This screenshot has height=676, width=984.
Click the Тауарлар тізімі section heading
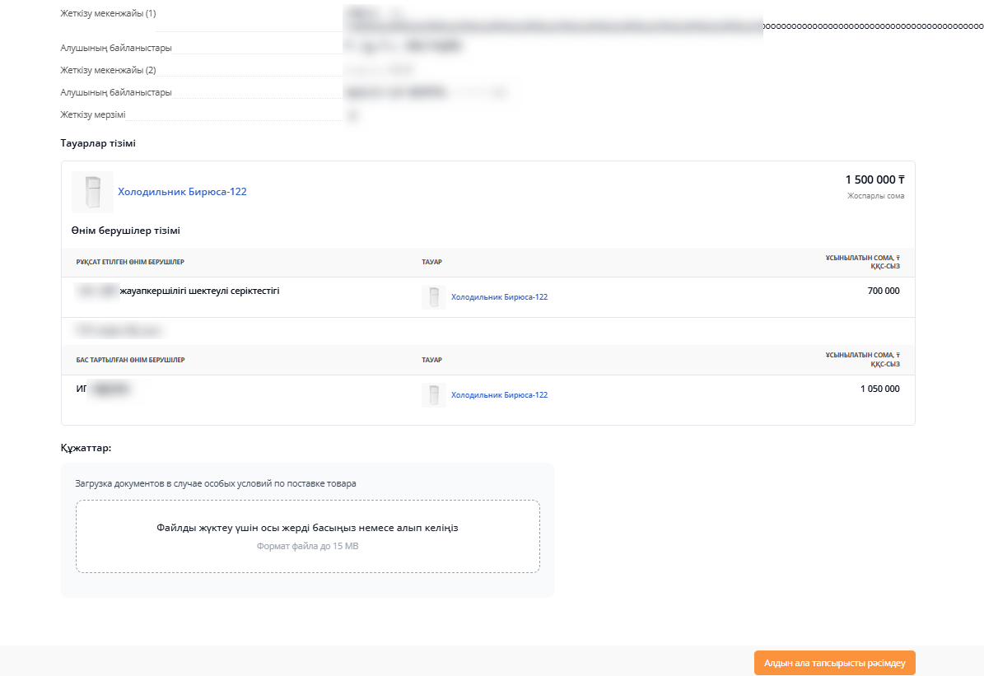tap(98, 143)
